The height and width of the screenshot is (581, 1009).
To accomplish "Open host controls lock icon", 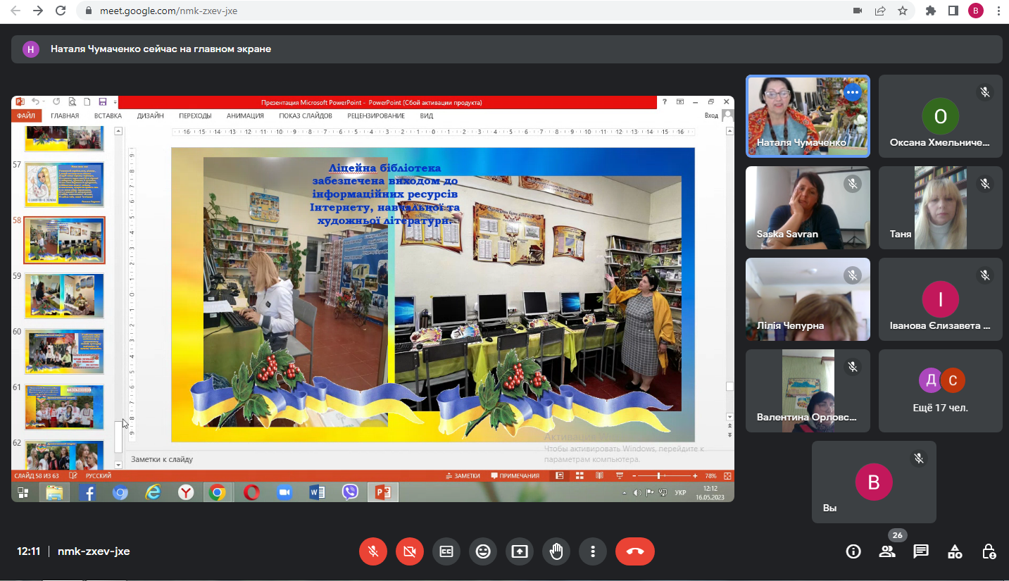I will pos(989,551).
